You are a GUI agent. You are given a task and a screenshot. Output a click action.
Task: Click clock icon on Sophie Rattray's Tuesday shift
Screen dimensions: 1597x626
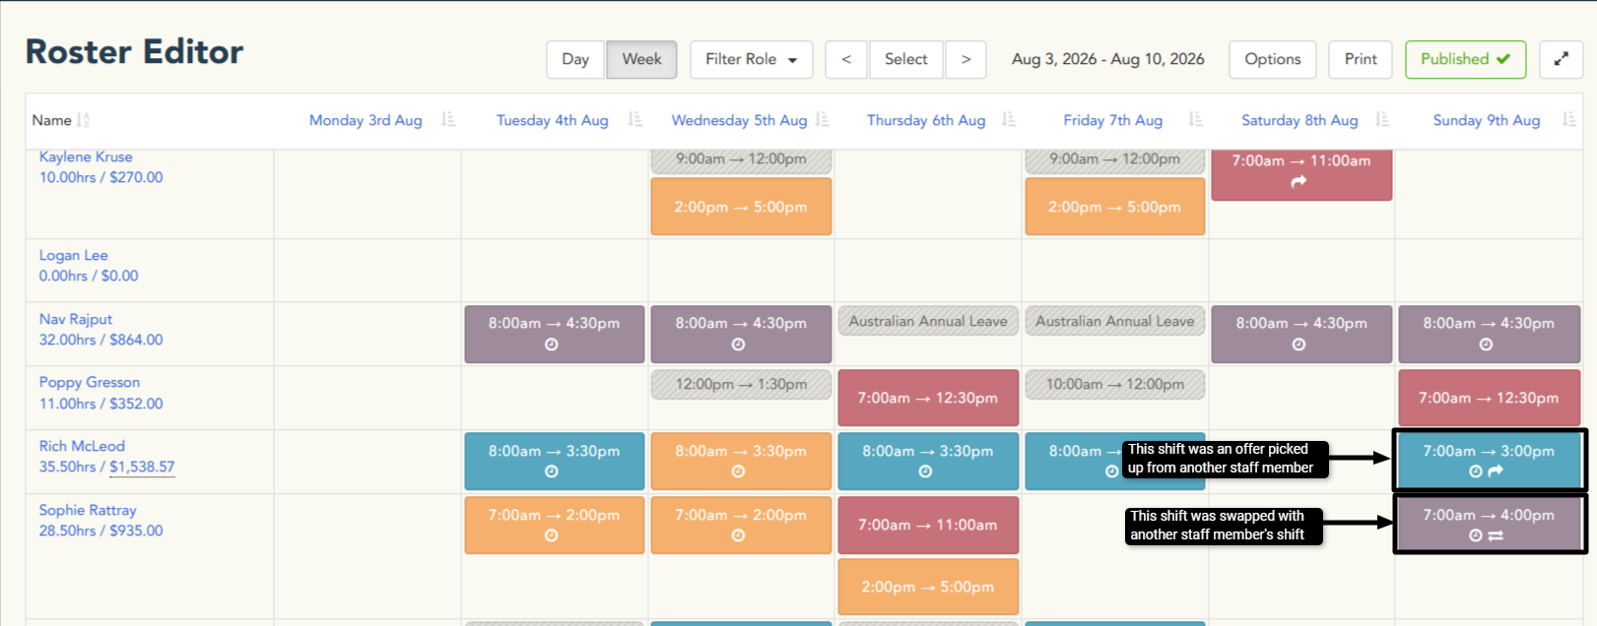(x=552, y=535)
